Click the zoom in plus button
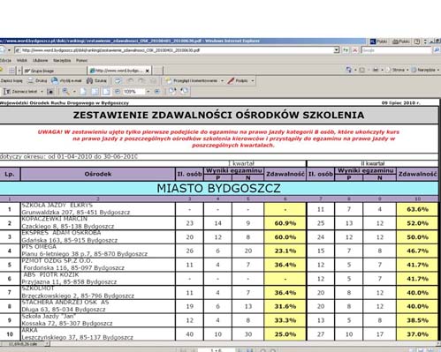The image size is (441, 352). pos(157,92)
